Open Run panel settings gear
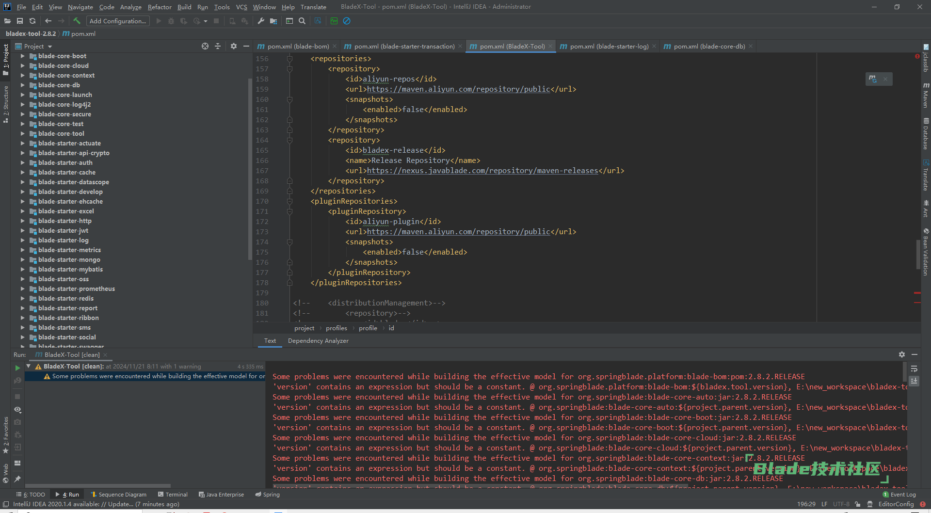 (x=902, y=354)
